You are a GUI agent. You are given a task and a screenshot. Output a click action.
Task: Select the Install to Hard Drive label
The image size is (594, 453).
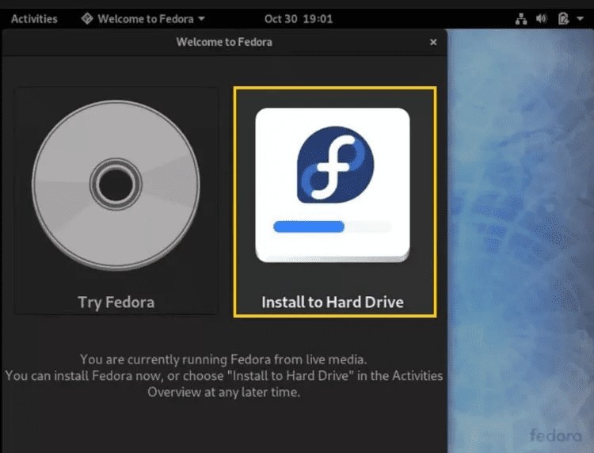tap(332, 303)
